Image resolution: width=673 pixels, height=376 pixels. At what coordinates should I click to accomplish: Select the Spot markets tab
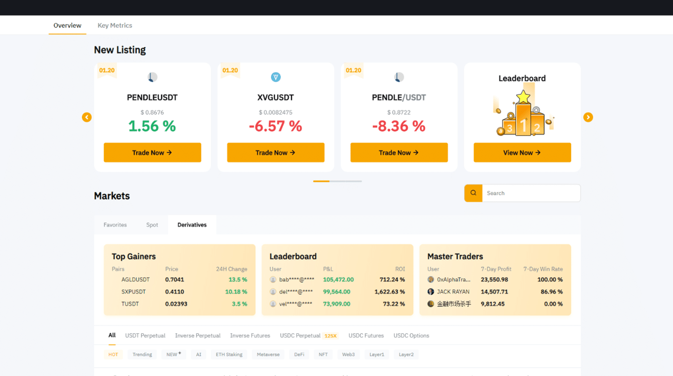click(x=152, y=225)
